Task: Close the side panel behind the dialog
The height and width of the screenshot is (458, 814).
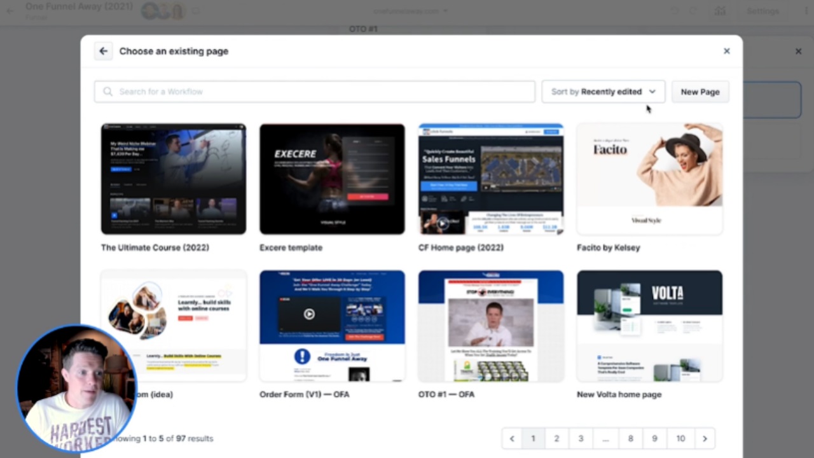Action: tap(798, 51)
